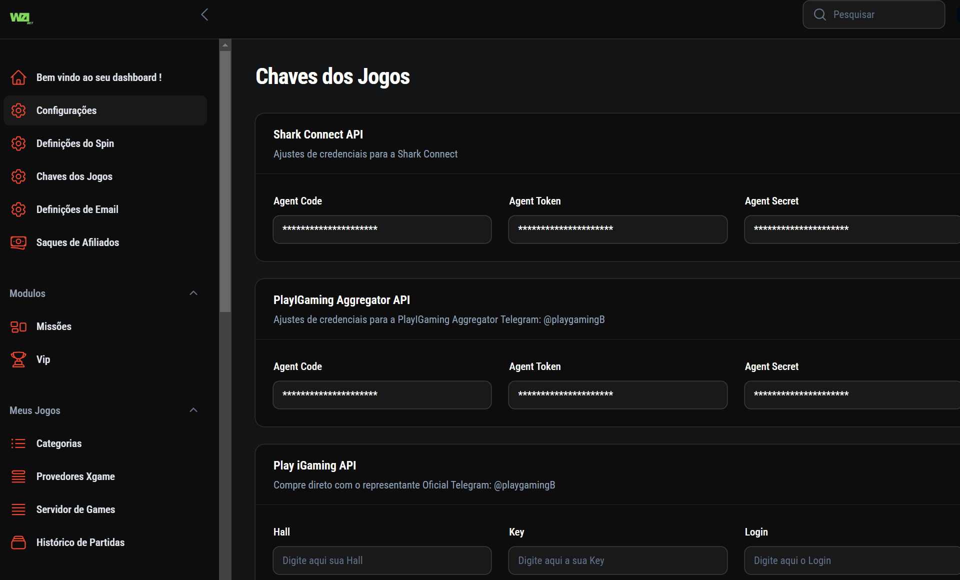Click the Servidor de Games lines icon
Image resolution: width=960 pixels, height=580 pixels.
(x=18, y=509)
